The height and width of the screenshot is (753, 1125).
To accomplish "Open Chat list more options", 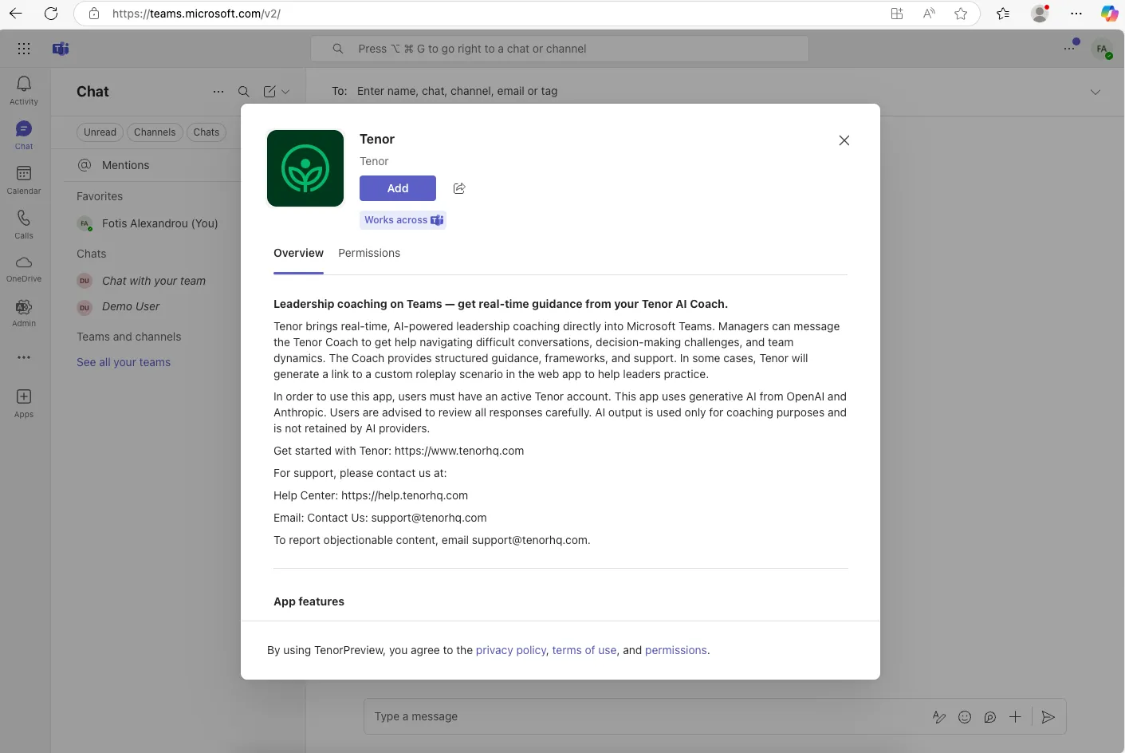I will pyautogui.click(x=218, y=92).
